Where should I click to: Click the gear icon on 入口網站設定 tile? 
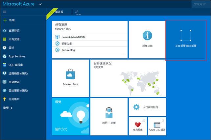[136, 107]
